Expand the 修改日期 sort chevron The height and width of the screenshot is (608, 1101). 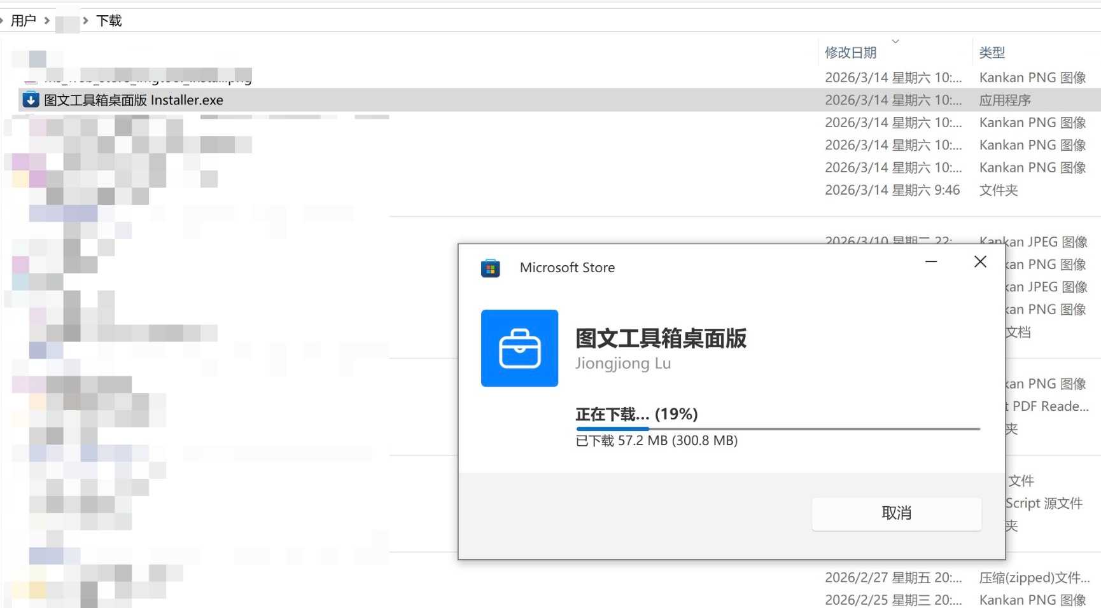click(x=896, y=41)
